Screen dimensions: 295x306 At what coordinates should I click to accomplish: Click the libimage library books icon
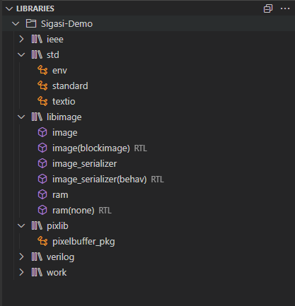[x=37, y=117]
